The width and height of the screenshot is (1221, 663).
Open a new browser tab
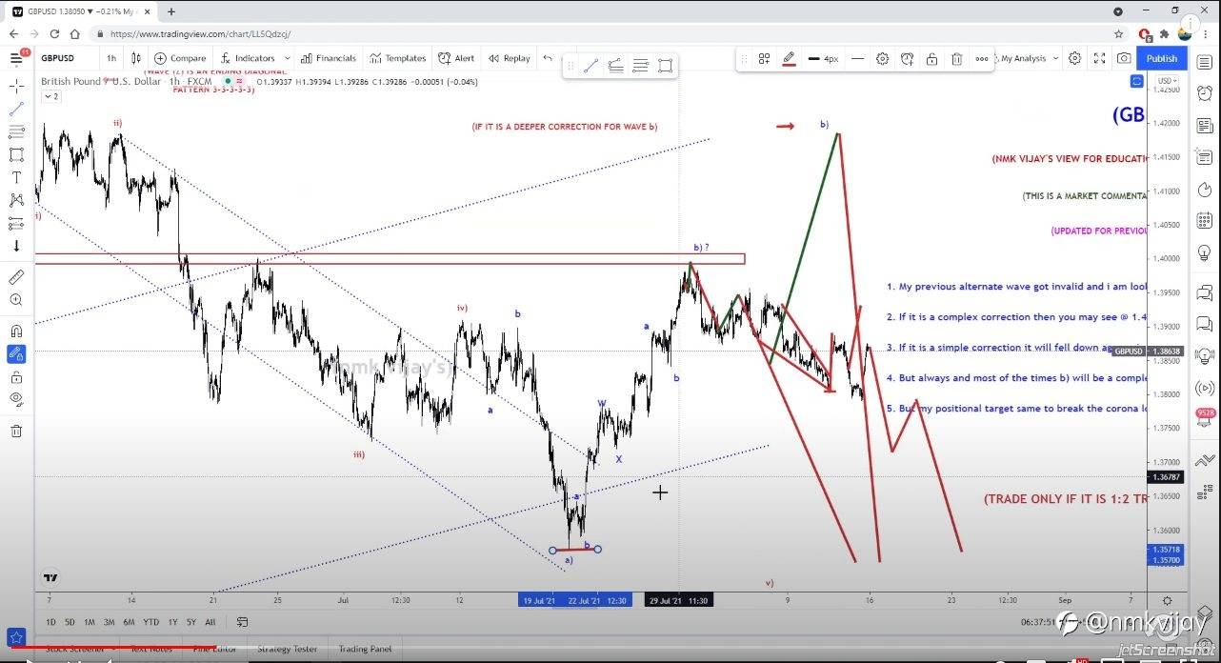pyautogui.click(x=171, y=11)
